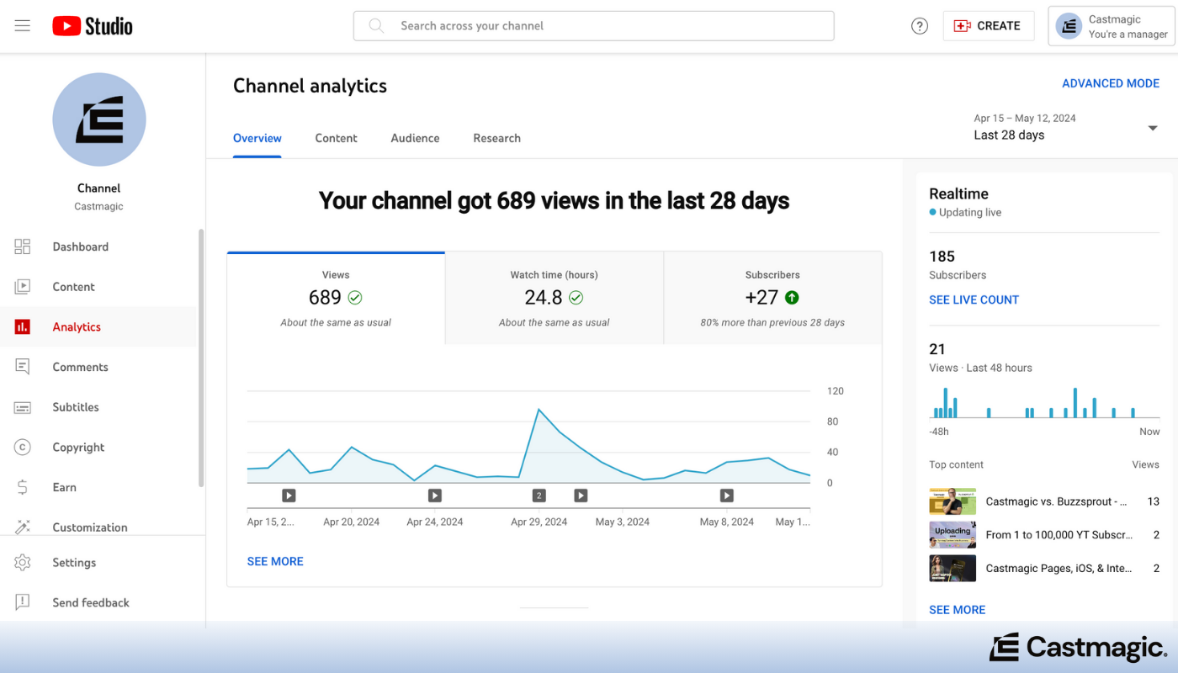Open the Copyright section
1178x673 pixels.
78,447
